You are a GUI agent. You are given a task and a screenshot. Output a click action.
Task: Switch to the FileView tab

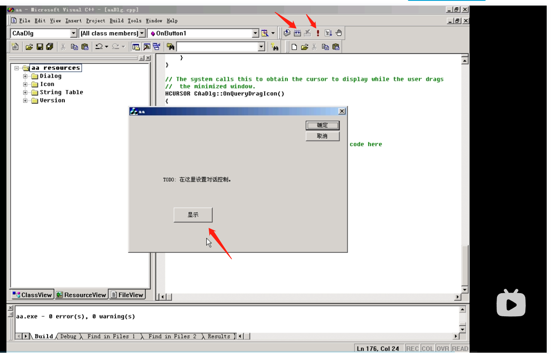[x=127, y=295]
